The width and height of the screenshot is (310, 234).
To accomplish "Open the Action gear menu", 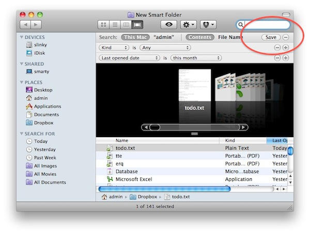I will click(188, 25).
